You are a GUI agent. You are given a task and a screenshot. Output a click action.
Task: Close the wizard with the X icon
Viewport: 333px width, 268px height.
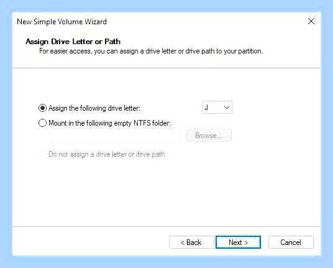(x=311, y=21)
